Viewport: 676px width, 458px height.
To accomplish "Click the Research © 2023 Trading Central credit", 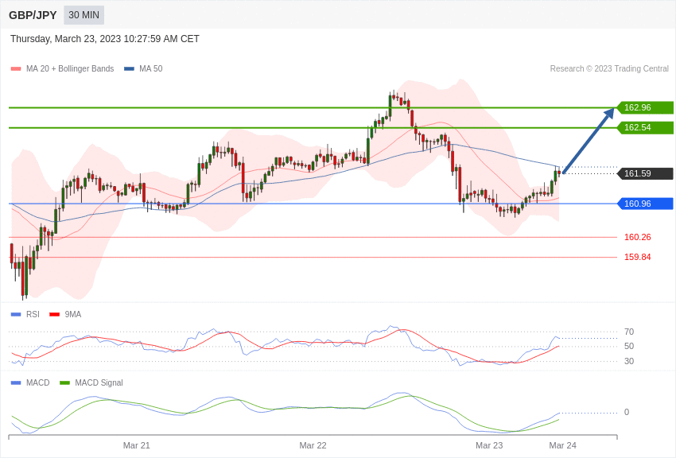I will tap(609, 68).
